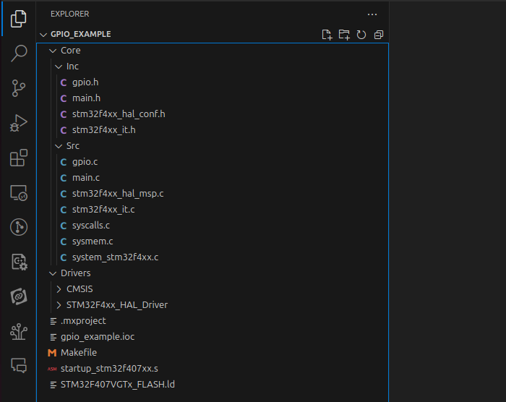Collapse all folders in Explorer
This screenshot has width=506, height=402.
379,35
